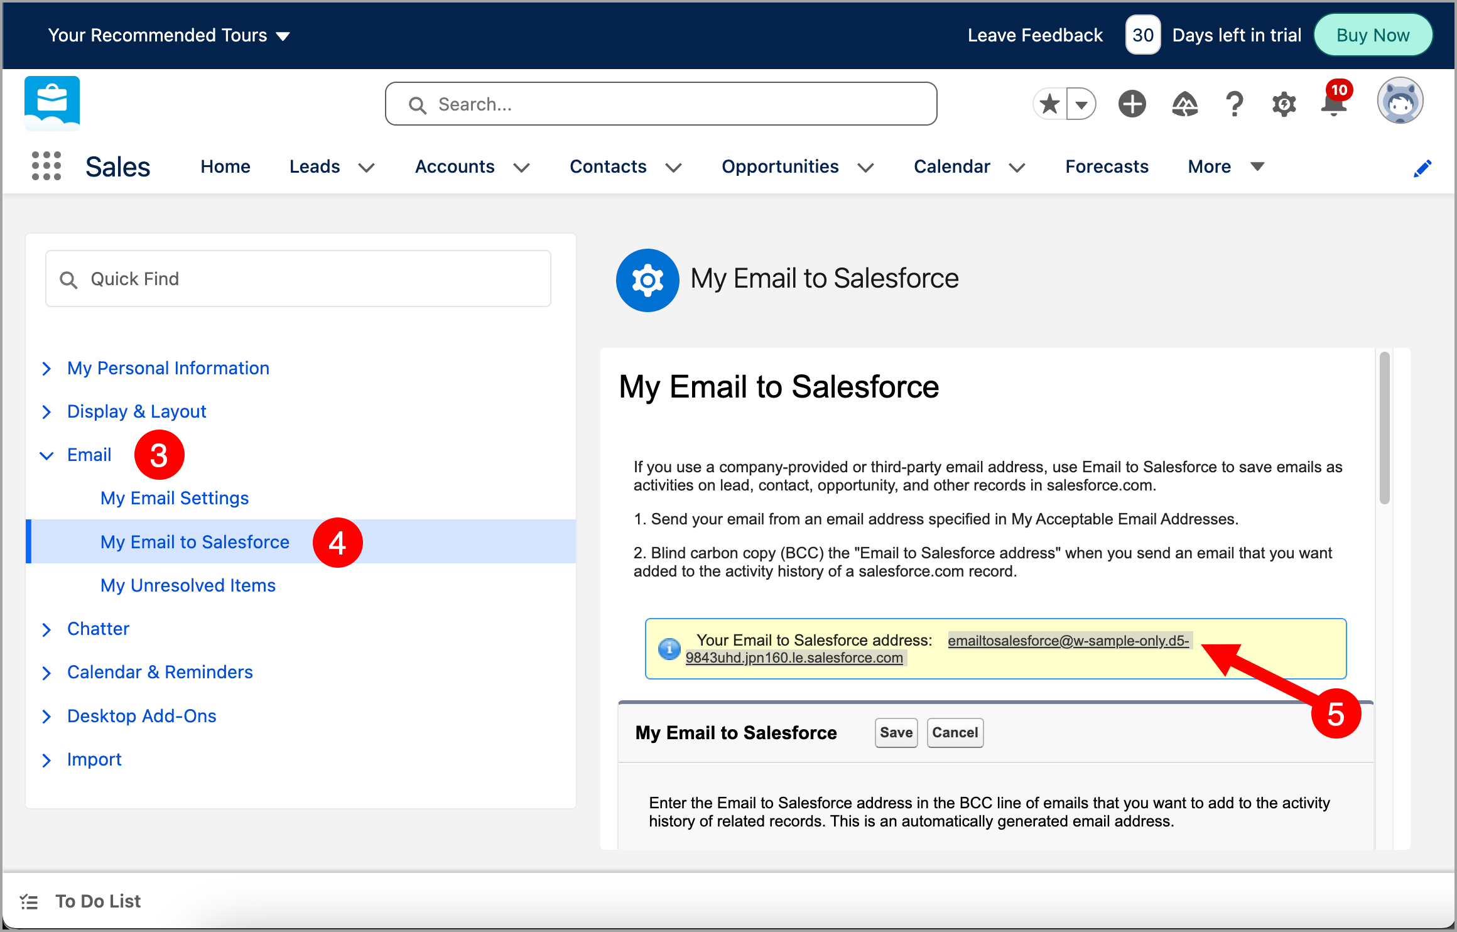The image size is (1457, 932).
Task: Click the pencil icon to edit navigation
Action: 1422,168
